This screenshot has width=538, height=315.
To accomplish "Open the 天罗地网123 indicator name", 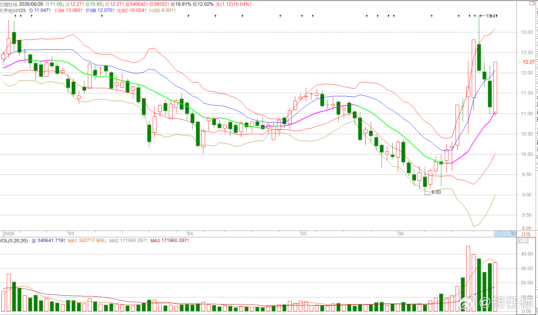I will coord(13,10).
